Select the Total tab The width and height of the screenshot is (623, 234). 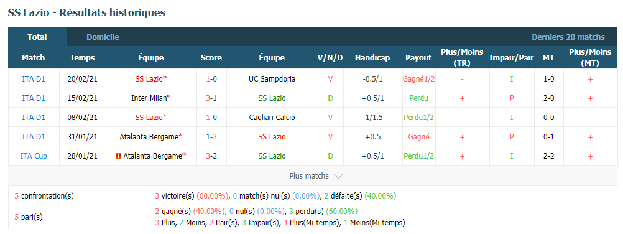coord(37,37)
